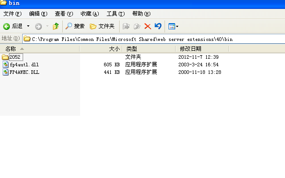Open the 帮助(H) menu

point(141,14)
